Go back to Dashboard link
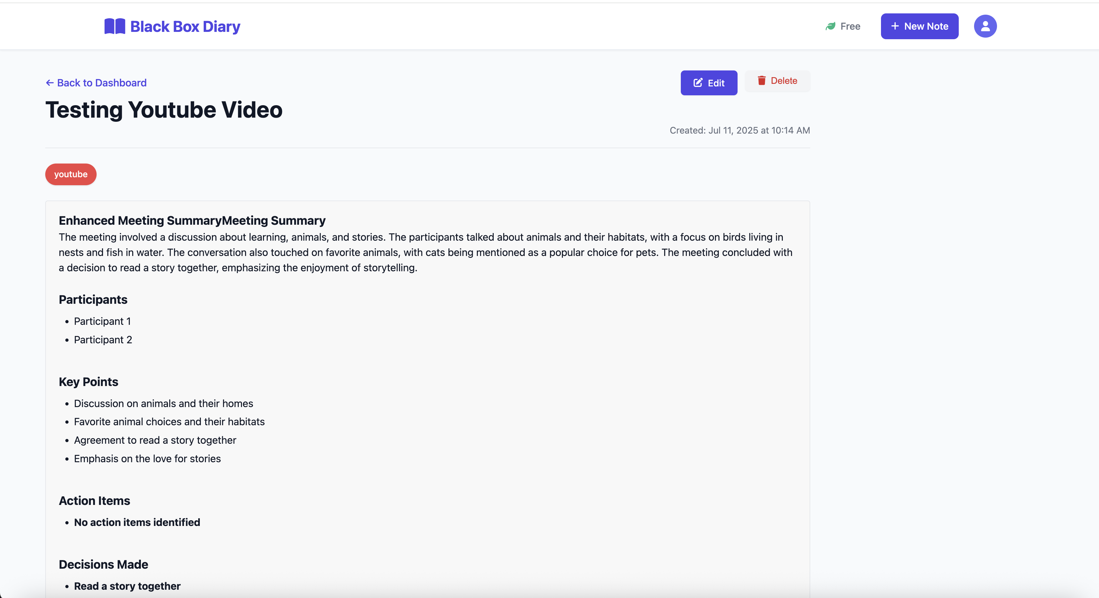Screen dimensions: 1099x598 (102, 83)
